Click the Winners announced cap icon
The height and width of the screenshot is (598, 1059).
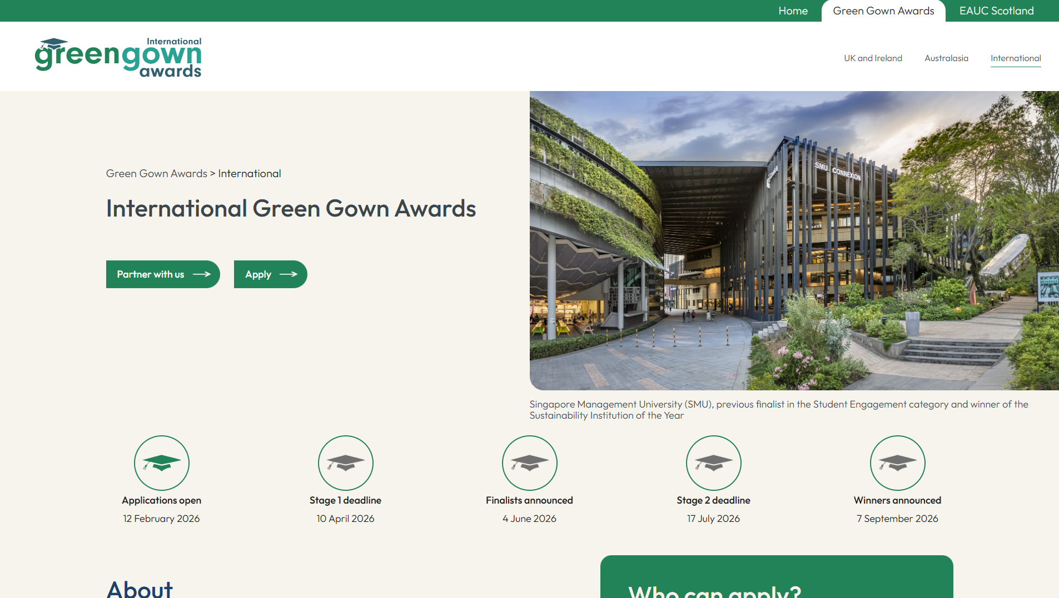(897, 463)
